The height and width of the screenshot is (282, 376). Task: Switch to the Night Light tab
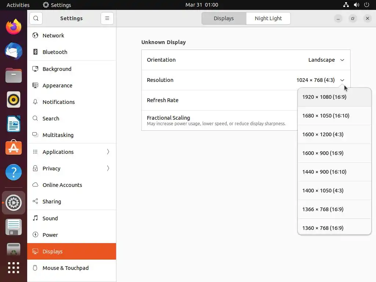click(x=268, y=18)
